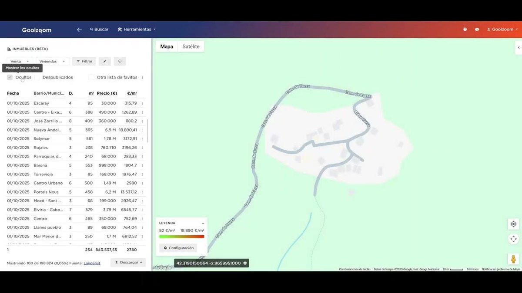This screenshot has height=293, width=522.
Task: Click Notificar un problema de Maps link
Action: (x=501, y=269)
